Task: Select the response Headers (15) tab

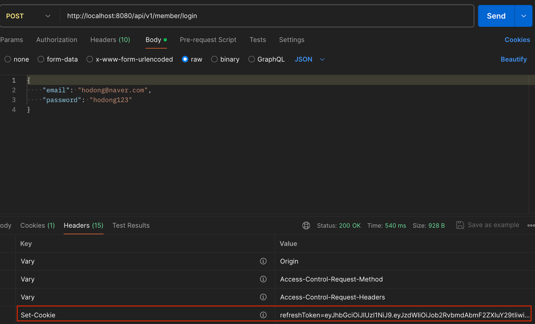Action: coord(83,225)
